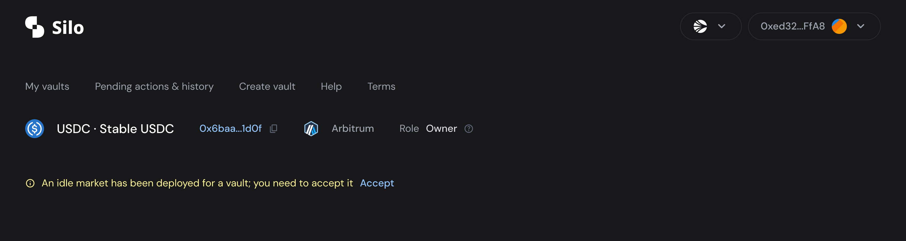Viewport: 906px width, 241px height.
Task: View the Terms page
Action: coord(381,86)
